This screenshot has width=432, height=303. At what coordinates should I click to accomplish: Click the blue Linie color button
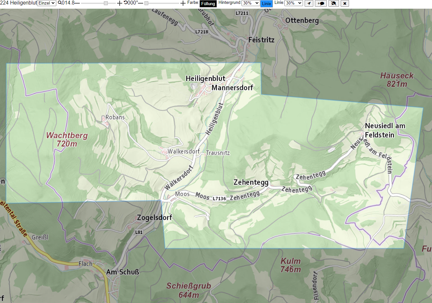[x=266, y=4]
